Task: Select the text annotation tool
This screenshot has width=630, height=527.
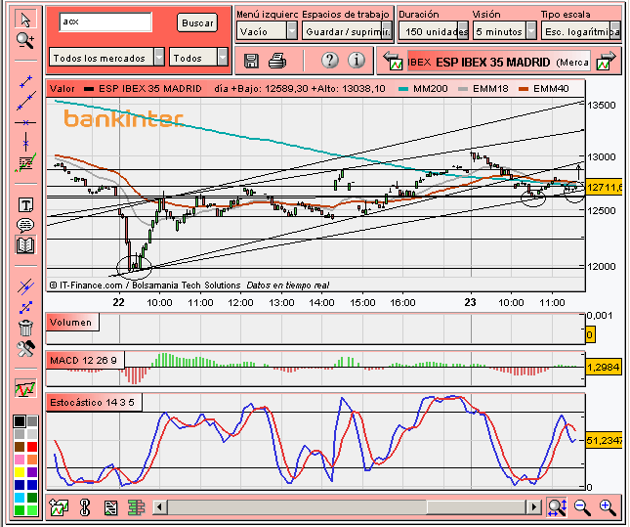Action: 25,204
